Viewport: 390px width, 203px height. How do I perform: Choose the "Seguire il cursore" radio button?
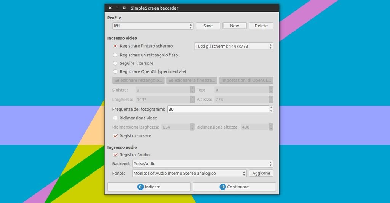115,63
